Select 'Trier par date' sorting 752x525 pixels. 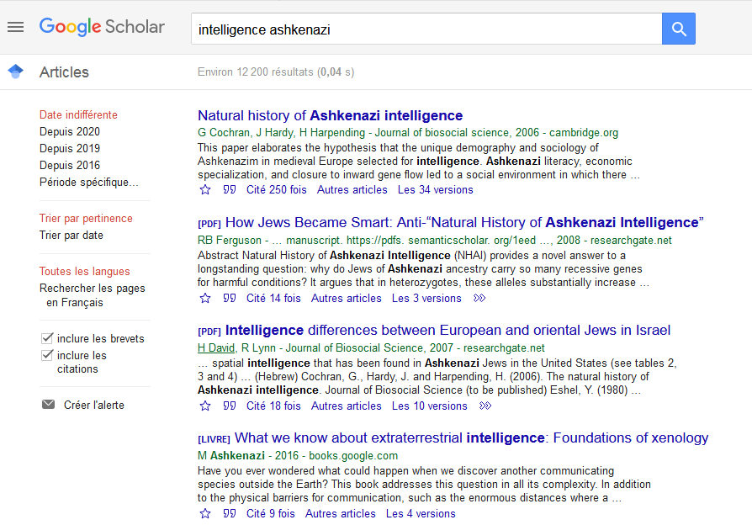(71, 235)
